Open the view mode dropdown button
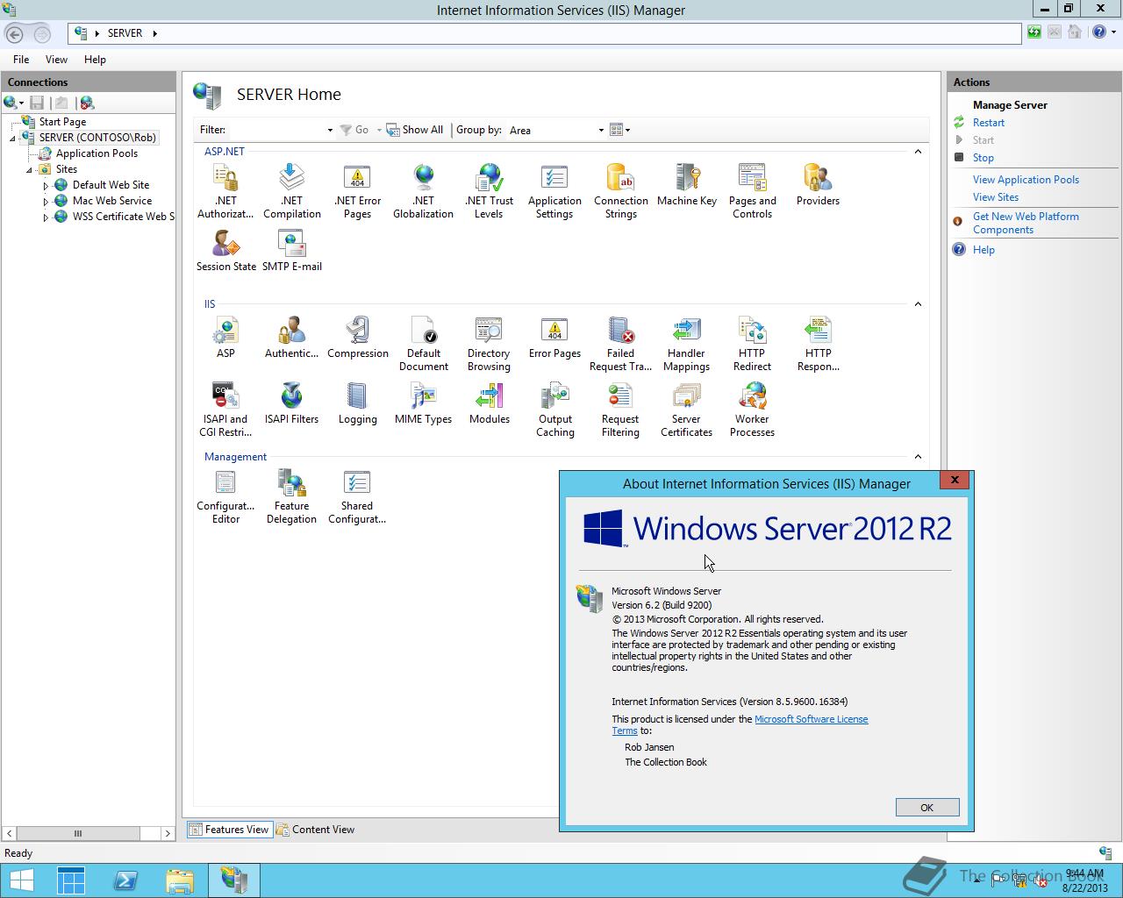1123x898 pixels. coord(620,130)
